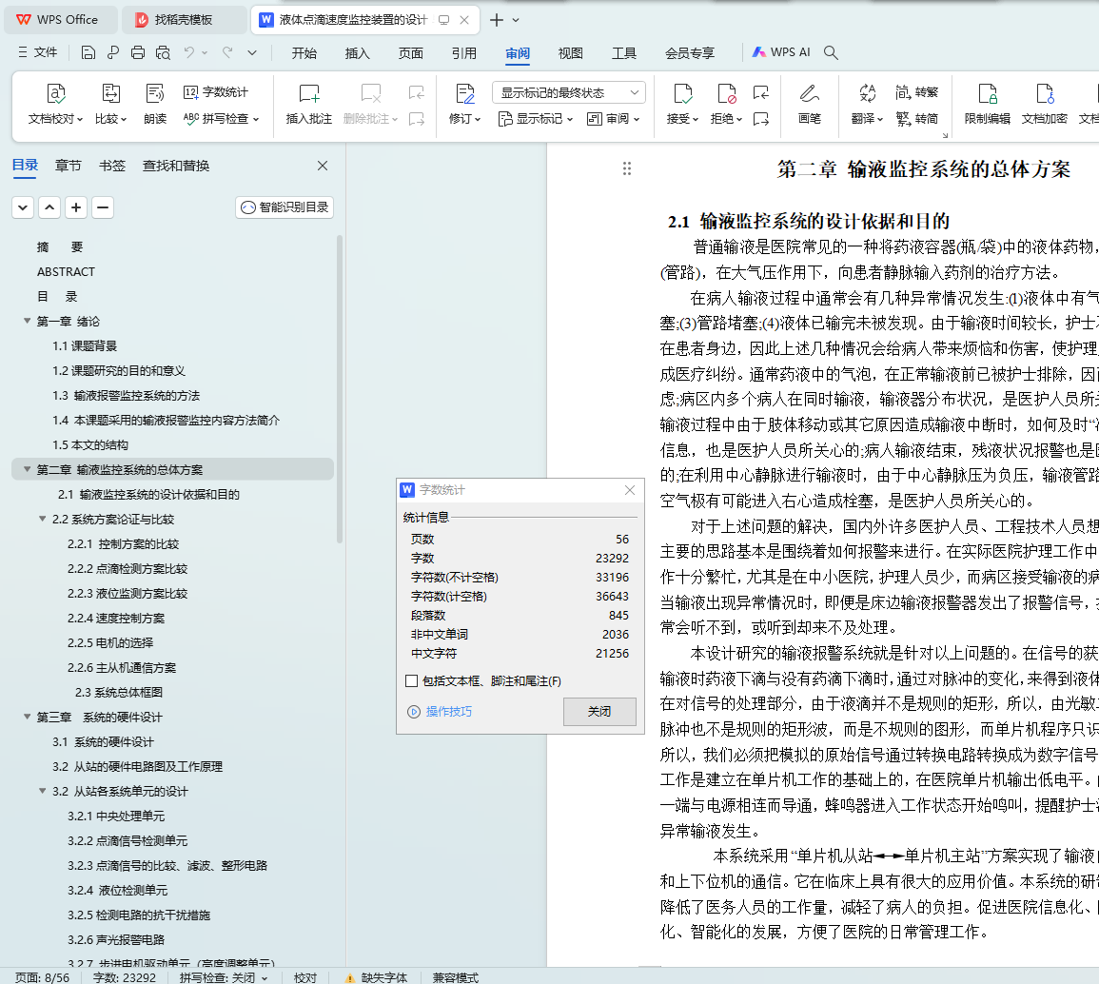Click the 画笔 pen tool icon

pyautogui.click(x=809, y=93)
